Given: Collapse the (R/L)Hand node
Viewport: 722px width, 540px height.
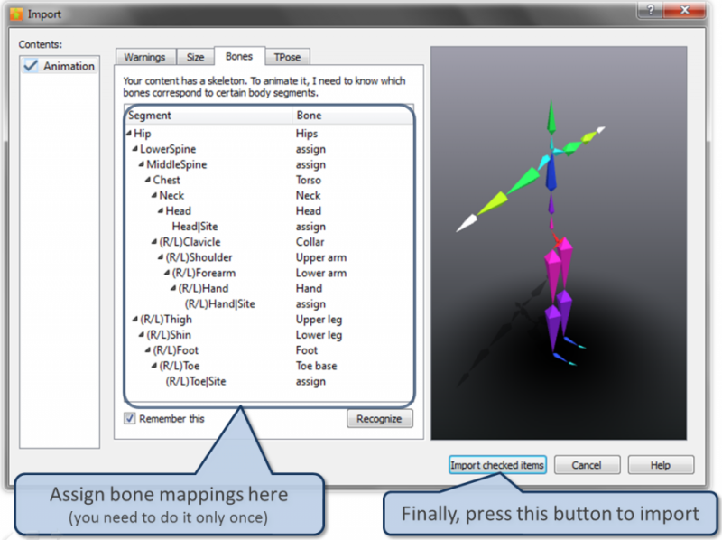Looking at the screenshot, I should pos(173,288).
